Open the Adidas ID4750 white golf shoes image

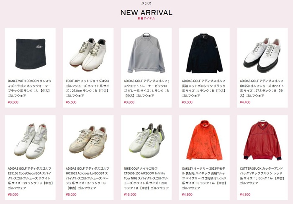262,55
